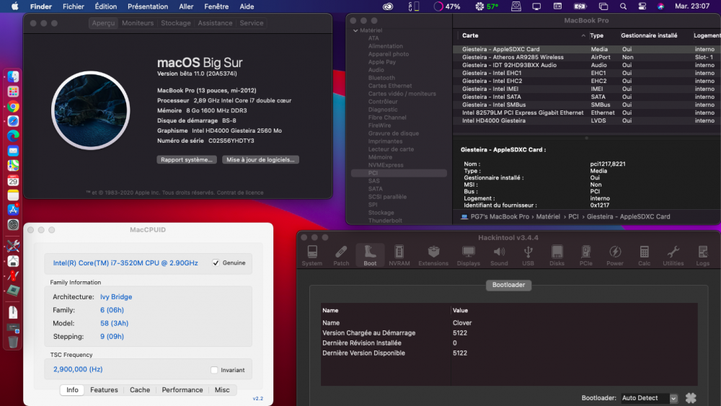The height and width of the screenshot is (406, 721).
Task: Open Trash in the Dock
Action: click(x=13, y=342)
